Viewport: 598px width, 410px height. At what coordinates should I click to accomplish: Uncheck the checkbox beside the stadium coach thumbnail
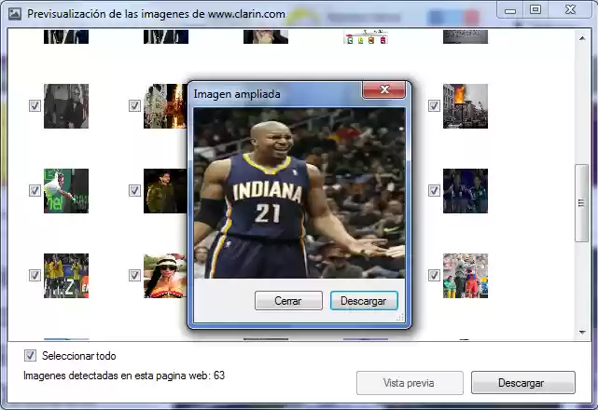tap(434, 275)
